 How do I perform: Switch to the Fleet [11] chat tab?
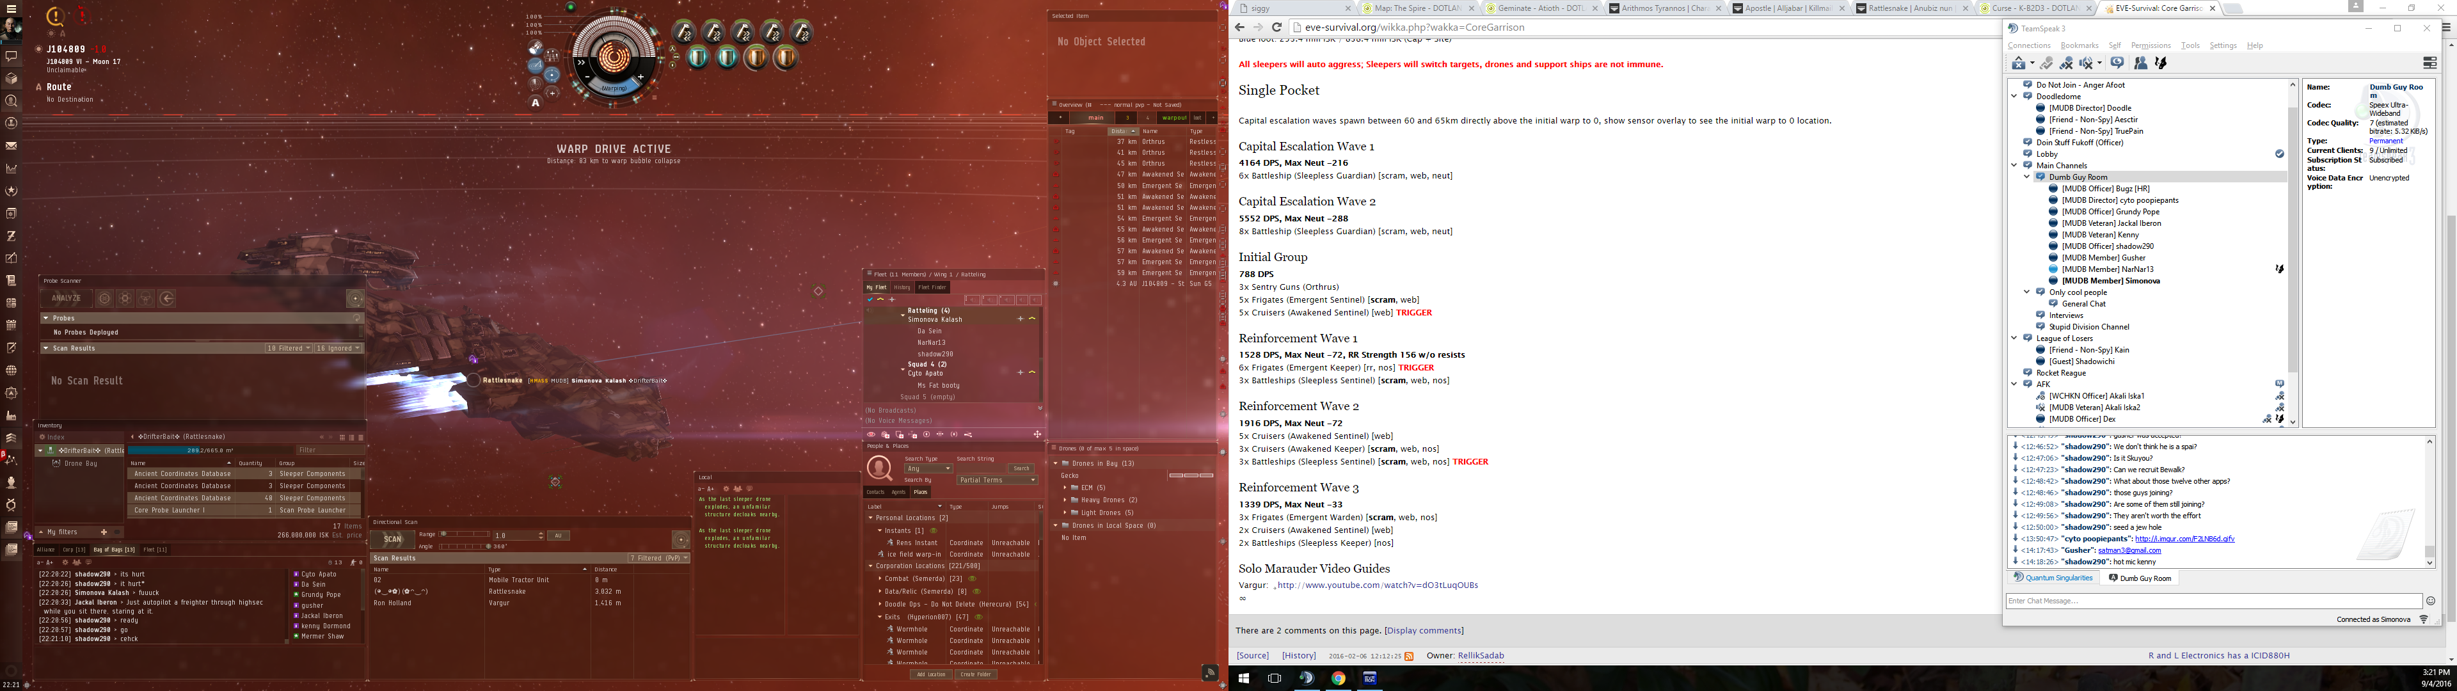(x=154, y=550)
